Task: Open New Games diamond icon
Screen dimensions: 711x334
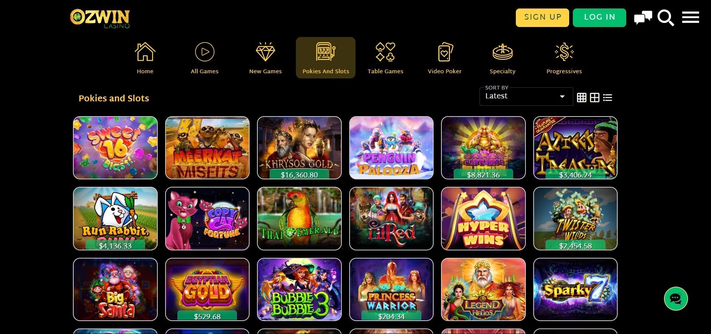Action: [x=265, y=52]
